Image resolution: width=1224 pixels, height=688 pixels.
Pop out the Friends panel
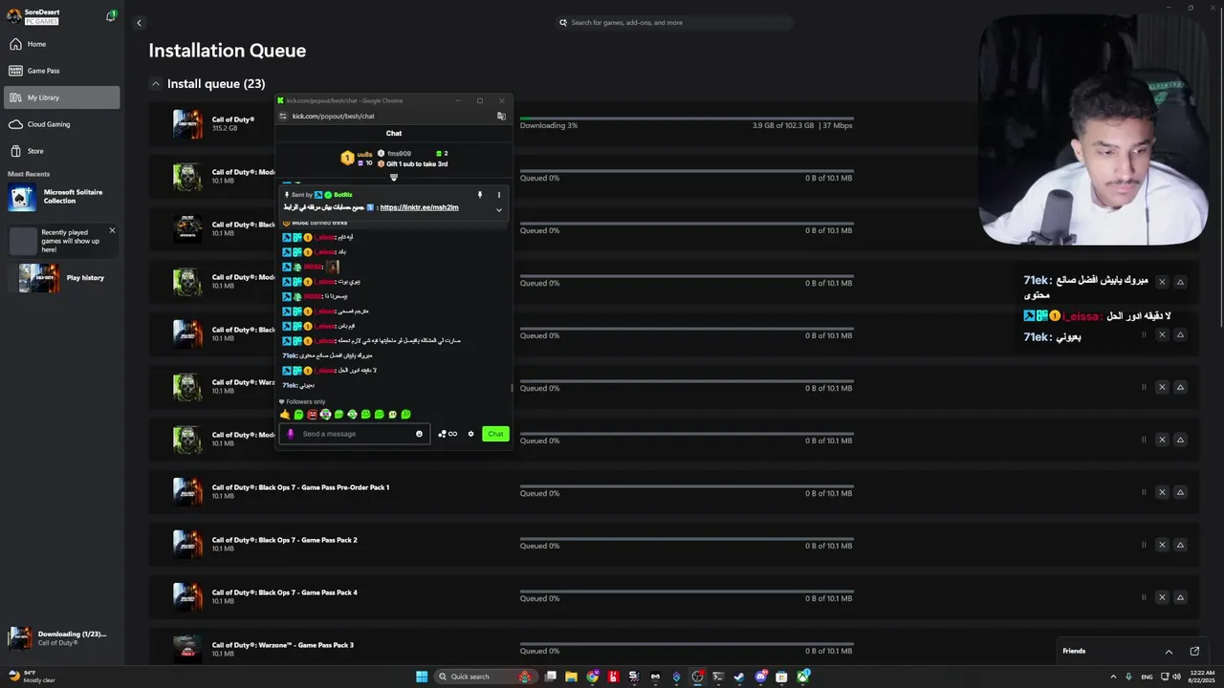[1194, 652]
